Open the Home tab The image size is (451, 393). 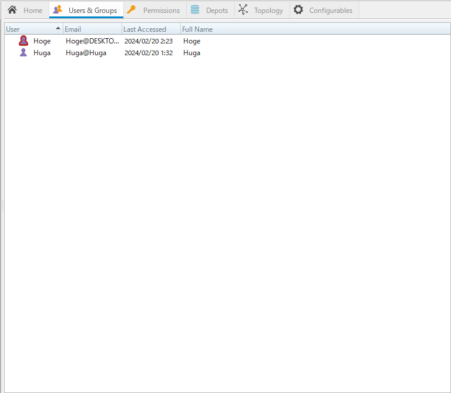[25, 10]
